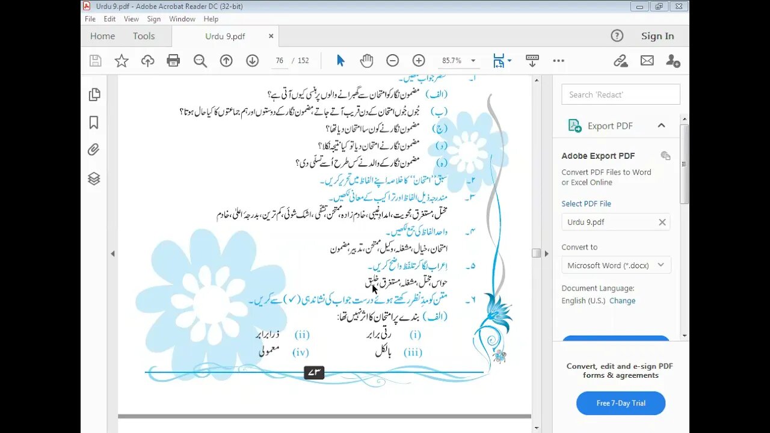Viewport: 770px width, 433px height.
Task: Open the bookmarks panel
Action: pos(94,123)
